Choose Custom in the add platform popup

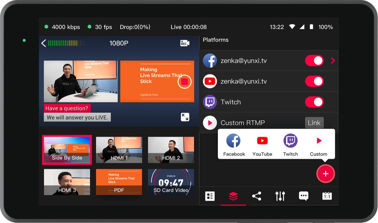point(319,145)
